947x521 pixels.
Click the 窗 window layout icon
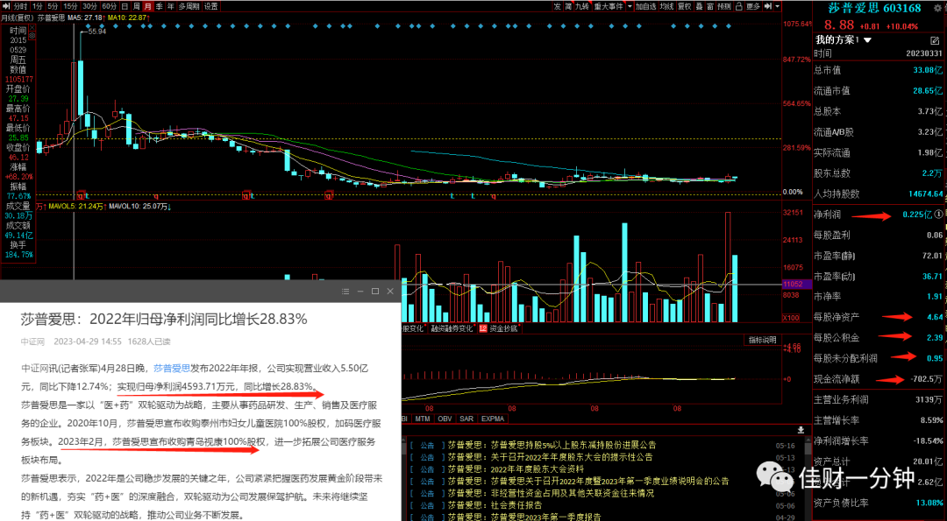pos(710,6)
